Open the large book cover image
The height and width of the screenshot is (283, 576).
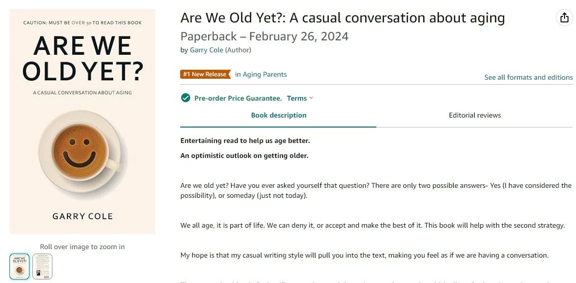[x=82, y=121]
